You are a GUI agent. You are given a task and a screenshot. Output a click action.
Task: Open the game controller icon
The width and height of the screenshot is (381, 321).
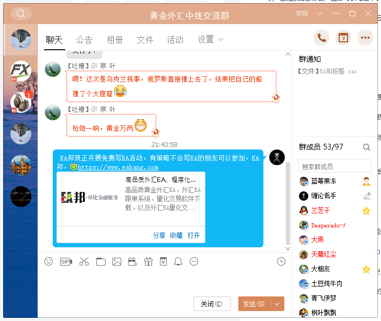[x=132, y=261]
